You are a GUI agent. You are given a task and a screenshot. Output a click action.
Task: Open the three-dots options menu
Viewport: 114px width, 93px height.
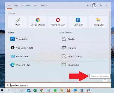coord(107,5)
